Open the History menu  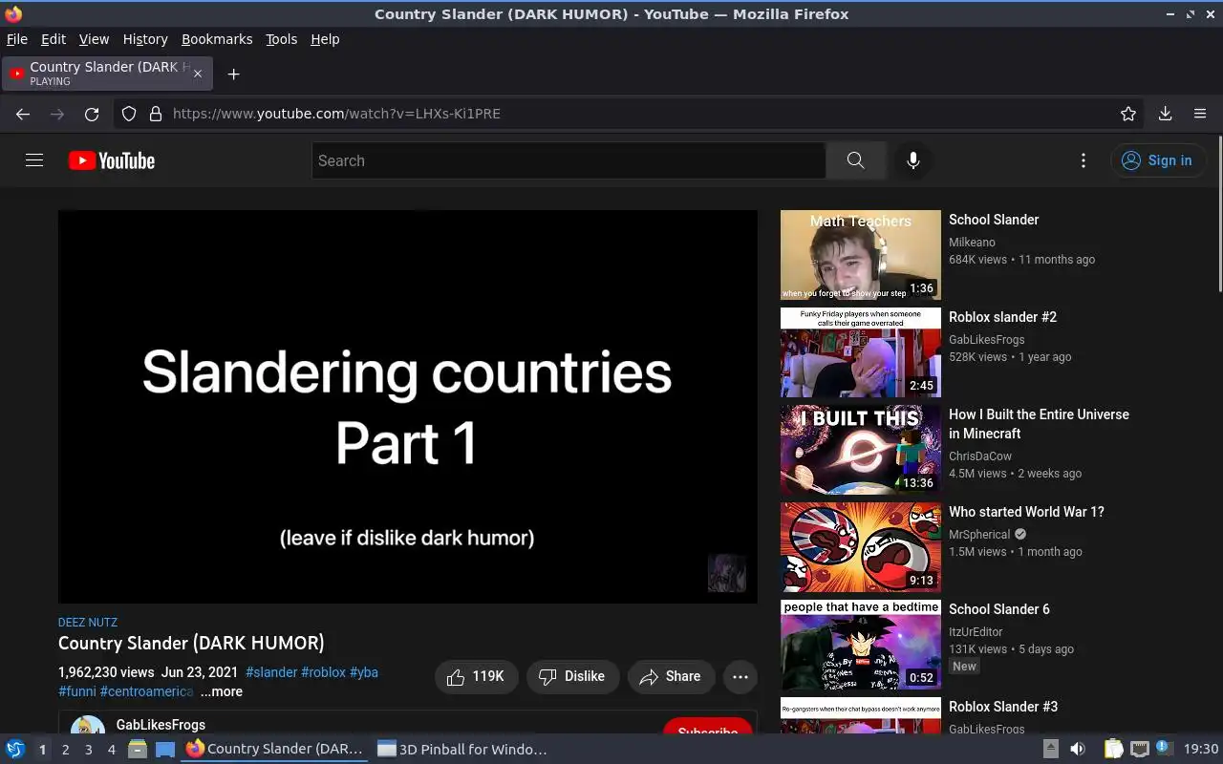(145, 39)
